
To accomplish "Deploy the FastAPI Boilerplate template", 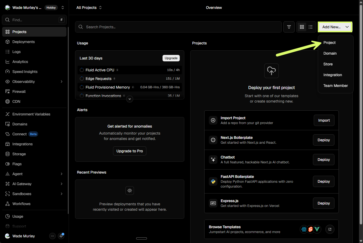I will (324, 181).
